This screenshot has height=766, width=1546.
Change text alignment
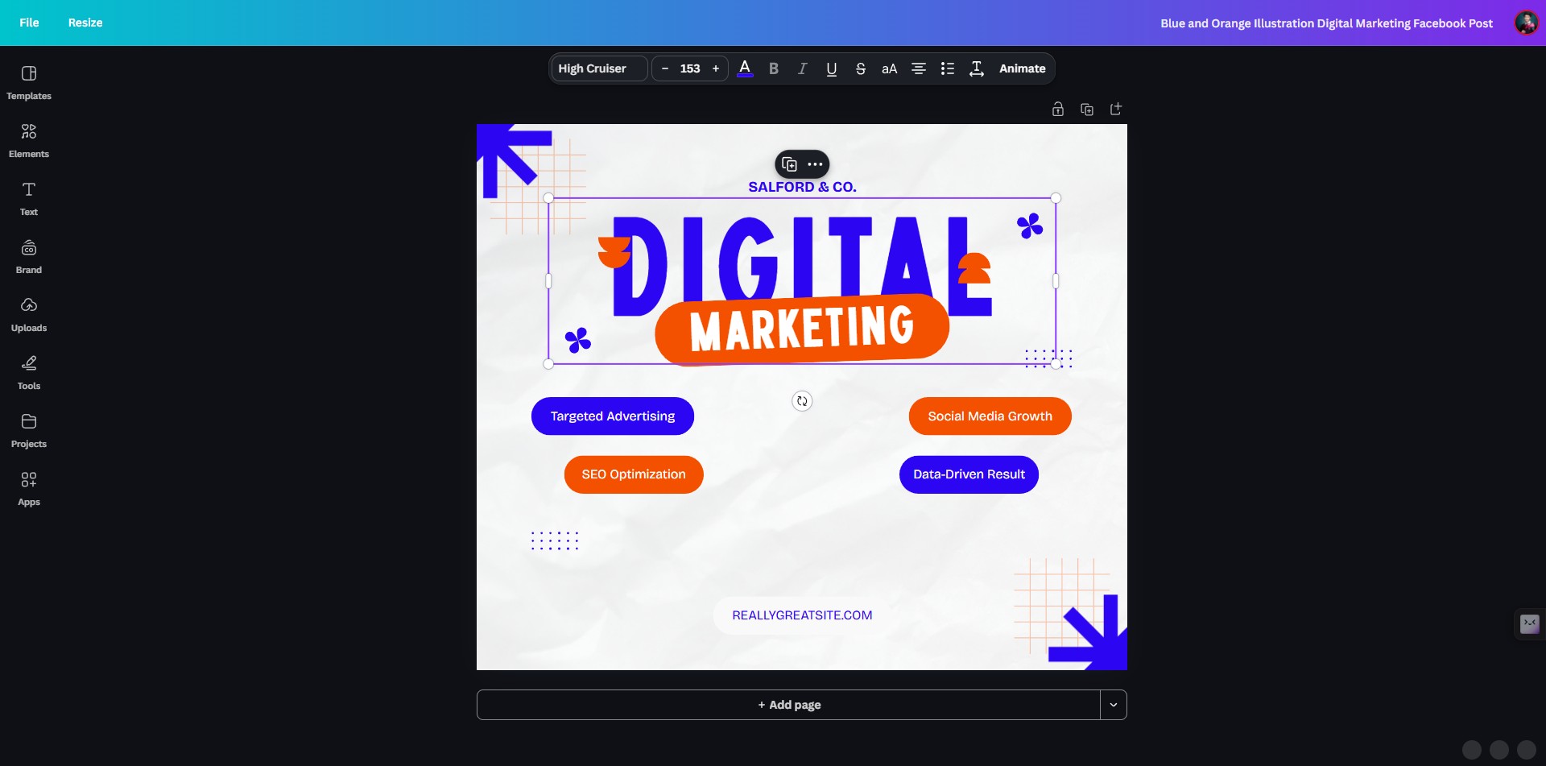[x=919, y=68]
